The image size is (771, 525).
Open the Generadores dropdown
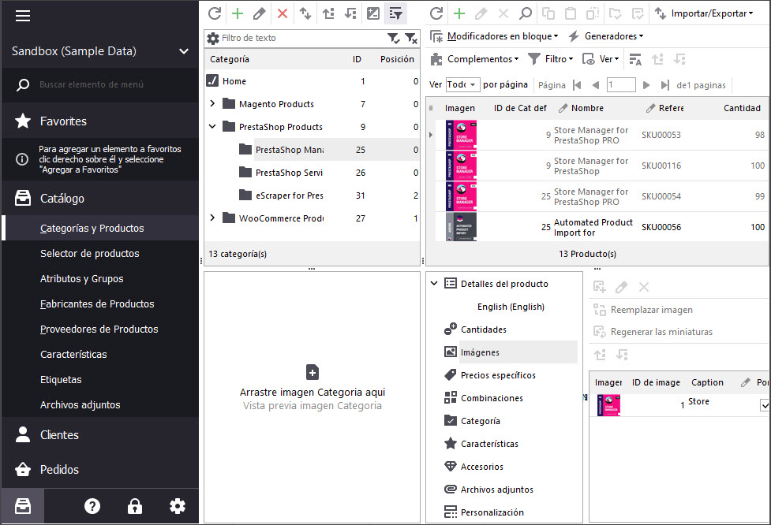[606, 35]
